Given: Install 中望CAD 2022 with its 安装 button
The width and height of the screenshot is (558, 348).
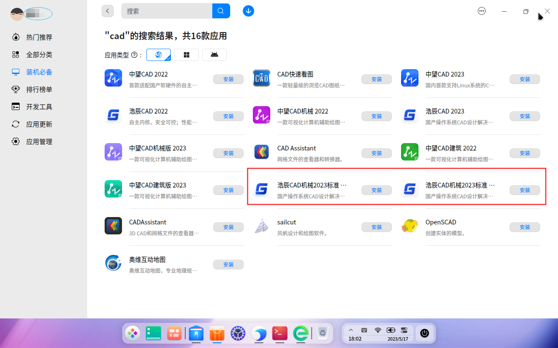Looking at the screenshot, I should click(228, 79).
